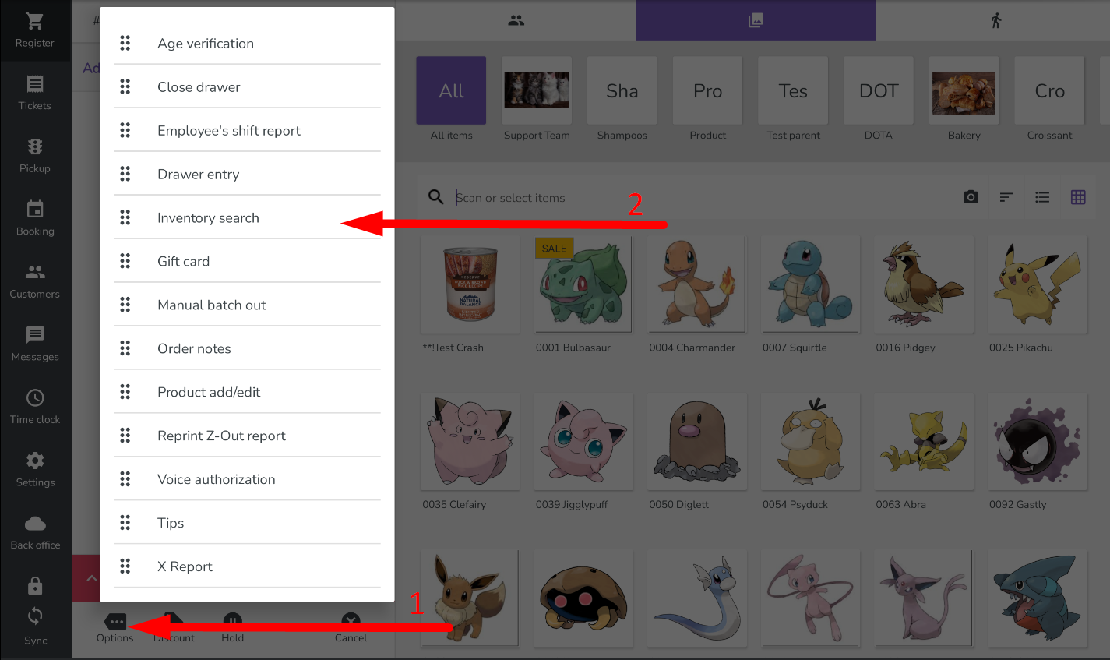The width and height of the screenshot is (1110, 660).
Task: Add 0039 Jigglypuff item
Action: 583,452
